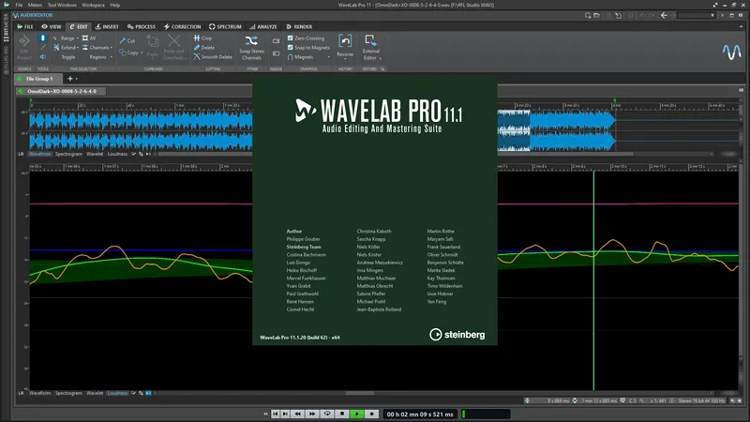The width and height of the screenshot is (750, 422).
Task: Open the Workspace menu
Action: (x=93, y=5)
